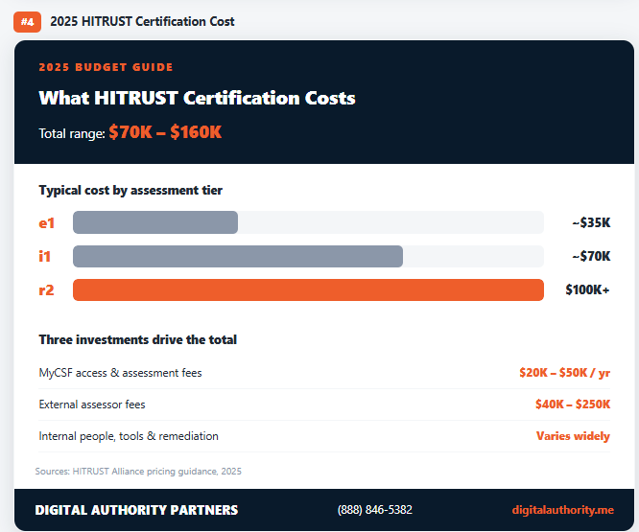This screenshot has width=639, height=532.
Task: Click the '$40K – $250K' amount
Action: [x=573, y=405]
